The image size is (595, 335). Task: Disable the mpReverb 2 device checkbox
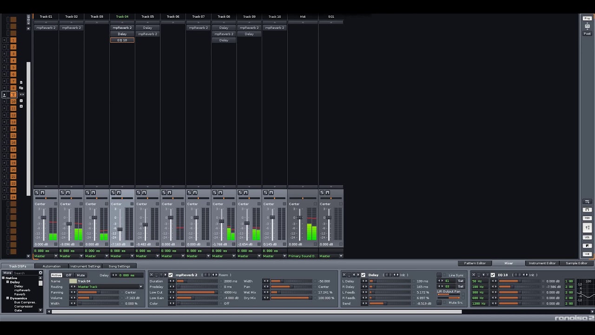tap(171, 275)
